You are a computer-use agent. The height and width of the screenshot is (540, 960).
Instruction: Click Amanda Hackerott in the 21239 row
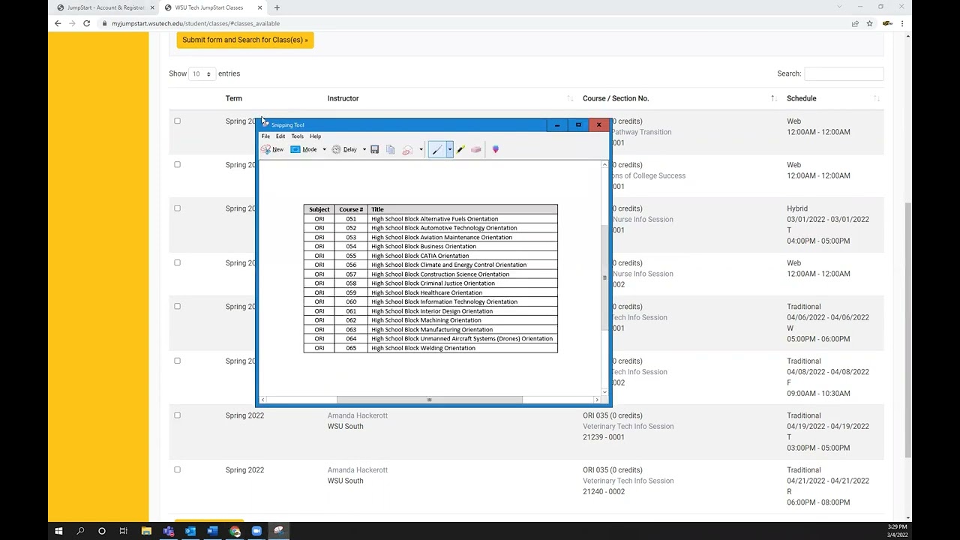tap(358, 415)
